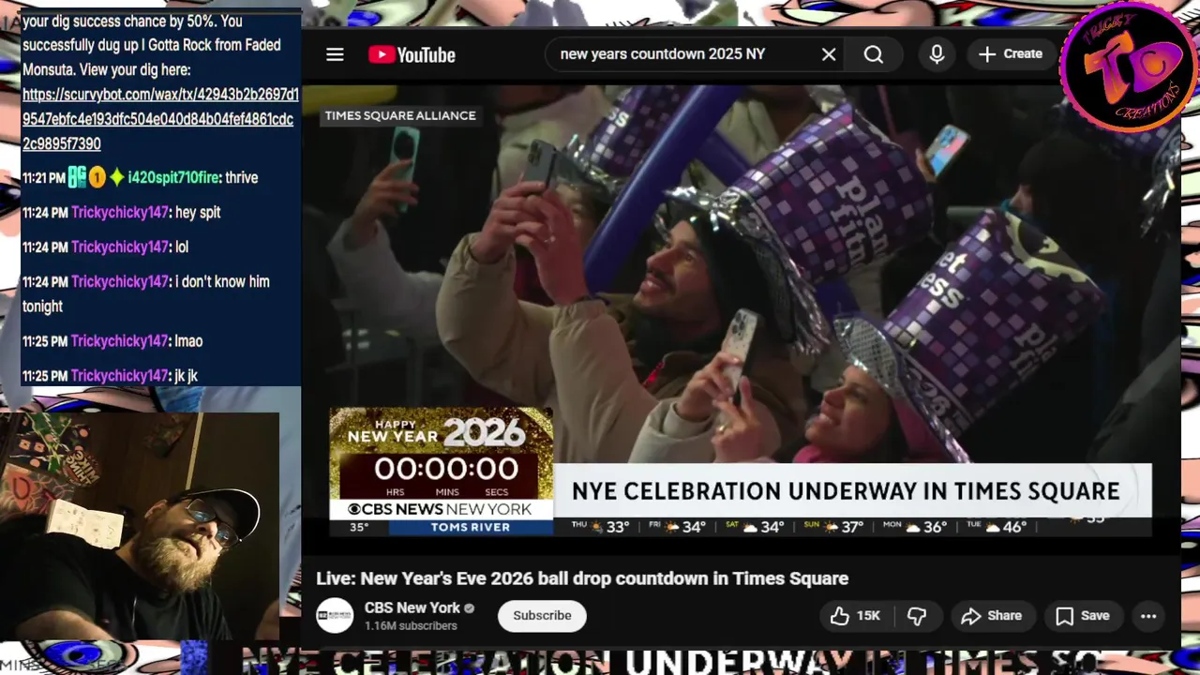This screenshot has width=1200, height=675.
Task: Select Trickychicky147 beside the 'lmao' message
Action: coord(120,341)
